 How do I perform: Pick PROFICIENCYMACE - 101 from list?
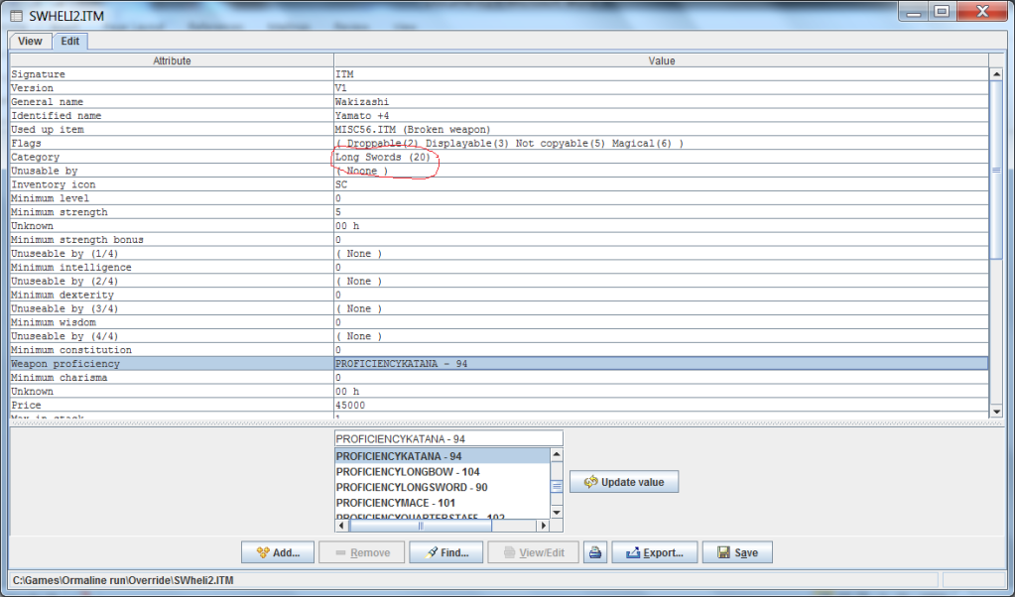pos(396,503)
